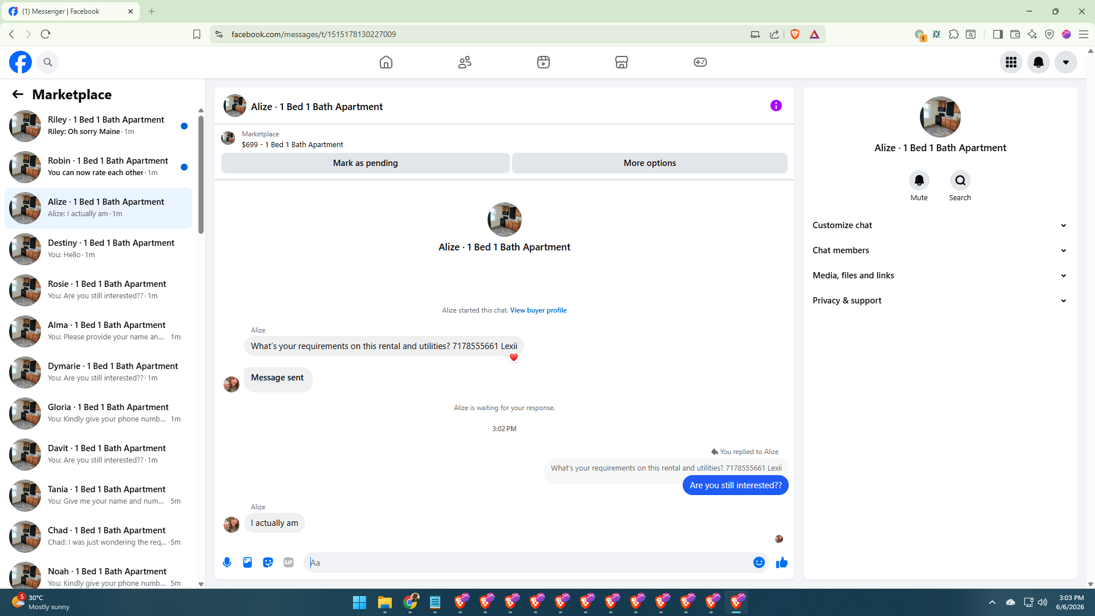Screen dimensions: 1095x616
Task: Open the Friends tab
Action: [465, 62]
